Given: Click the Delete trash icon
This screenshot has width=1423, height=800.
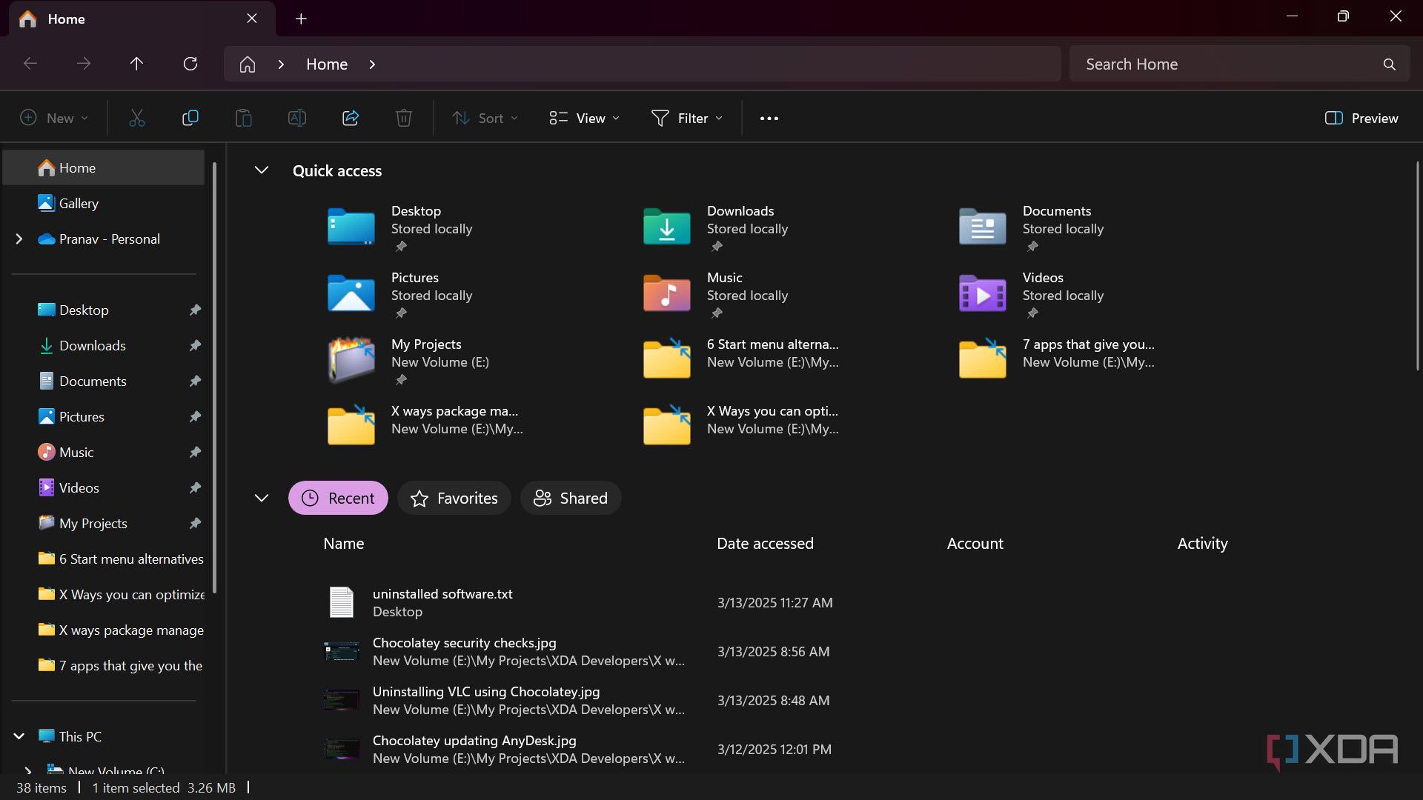Looking at the screenshot, I should point(404,118).
